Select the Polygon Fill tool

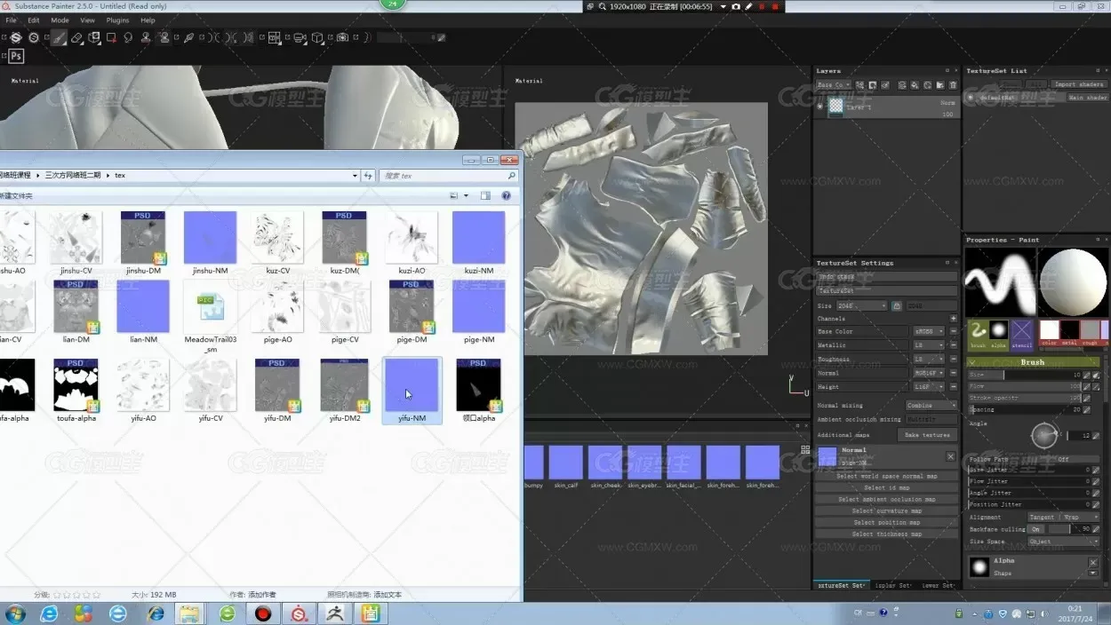pos(111,38)
